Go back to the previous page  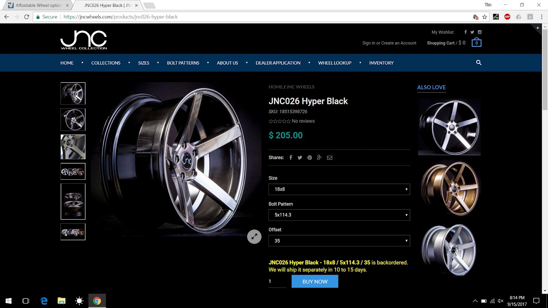pos(7,17)
